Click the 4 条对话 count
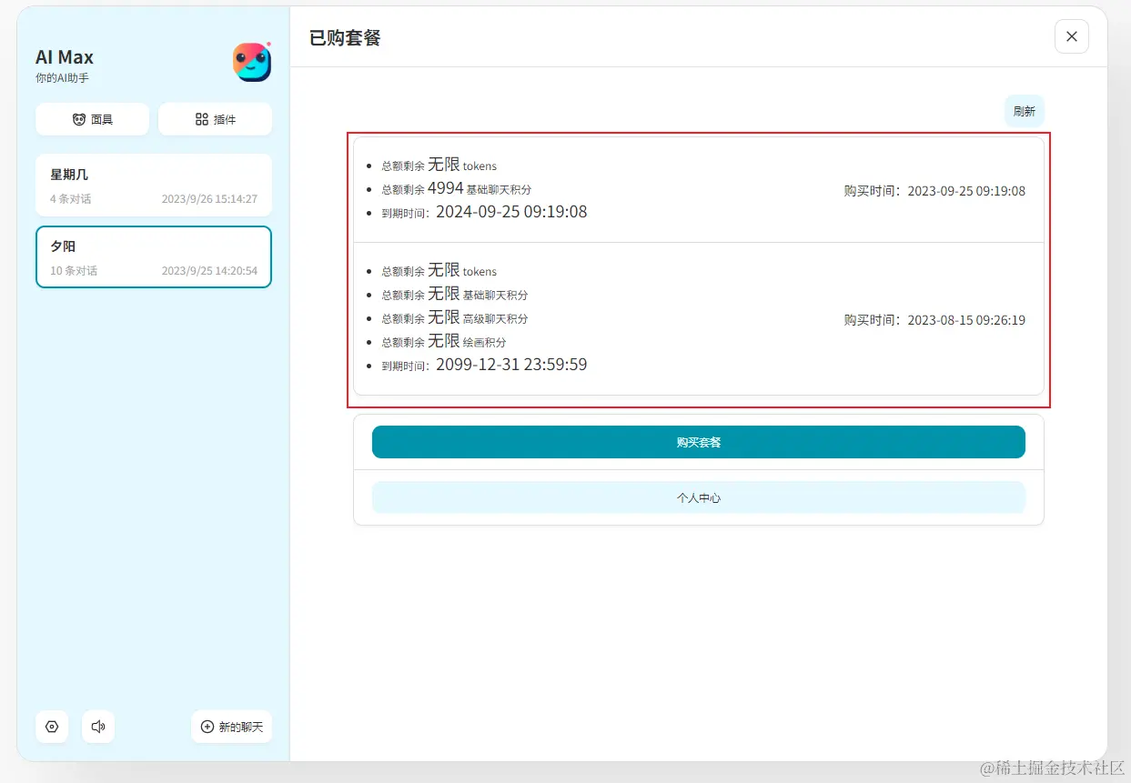The image size is (1131, 783). click(x=70, y=198)
